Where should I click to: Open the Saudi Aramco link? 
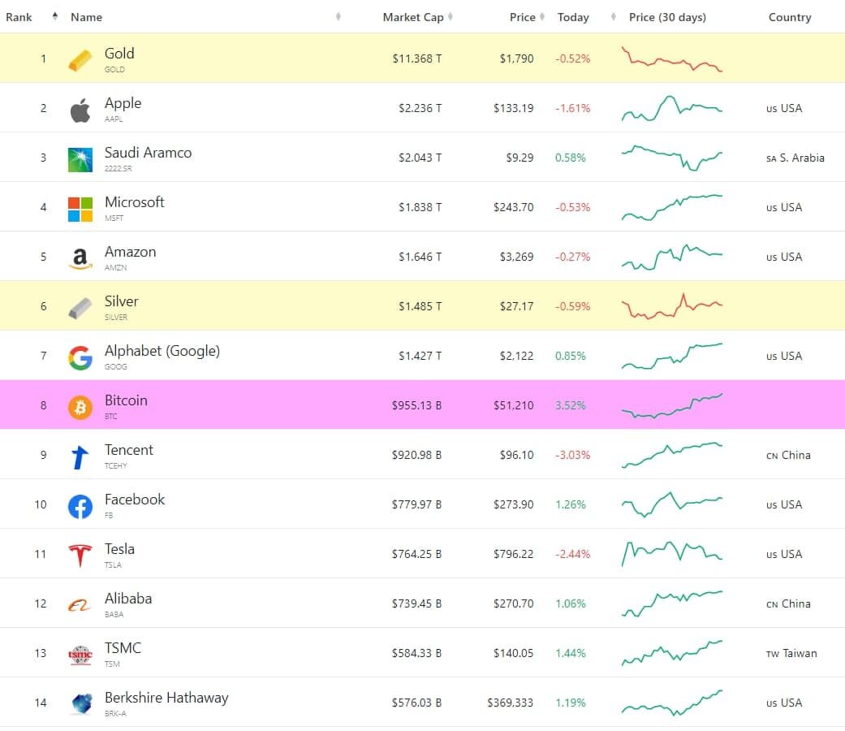(x=149, y=153)
